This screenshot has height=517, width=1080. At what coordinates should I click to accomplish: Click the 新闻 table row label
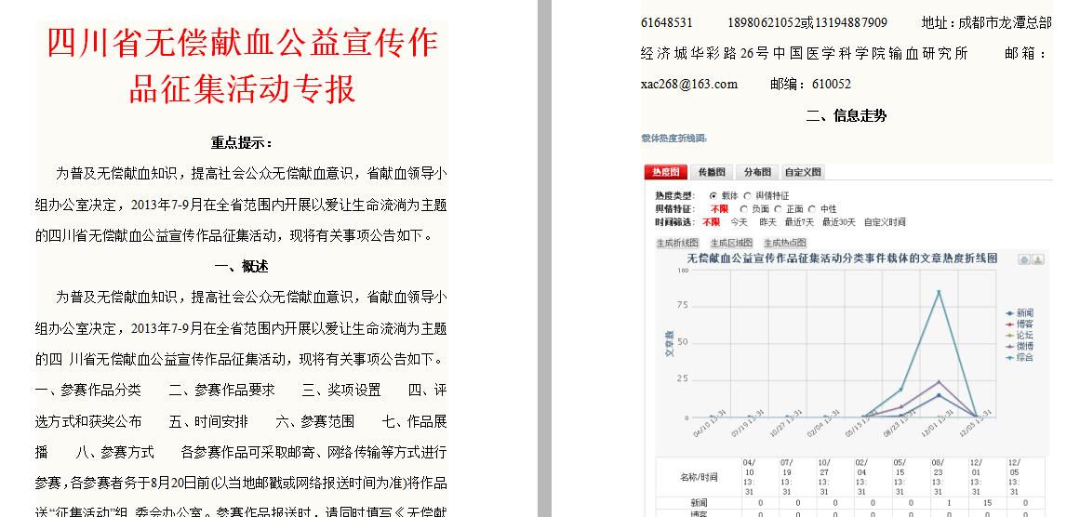click(x=699, y=503)
